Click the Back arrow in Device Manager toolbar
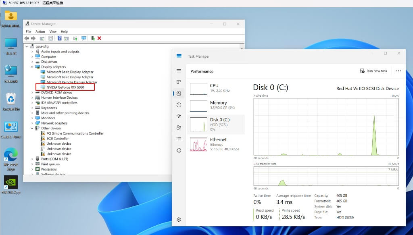The height and width of the screenshot is (235, 413). (x=27, y=38)
